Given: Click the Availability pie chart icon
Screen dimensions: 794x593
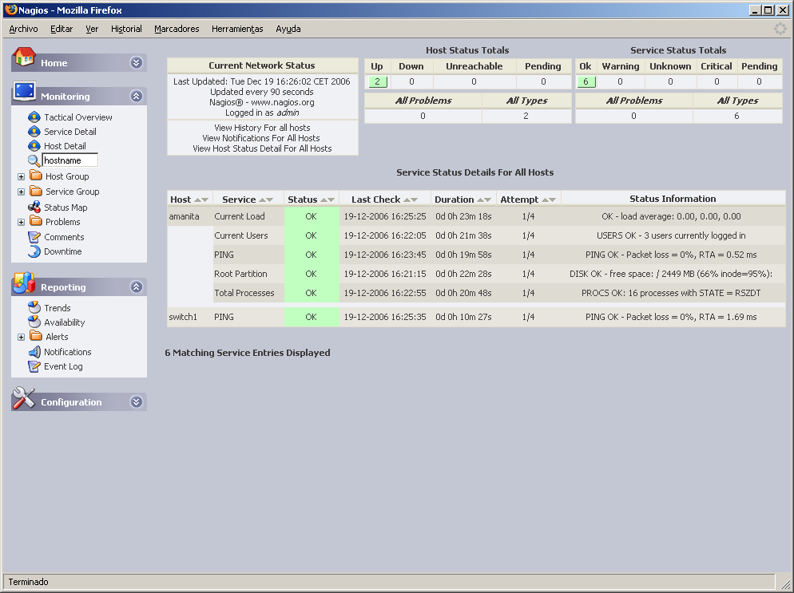Looking at the screenshot, I should coord(34,322).
